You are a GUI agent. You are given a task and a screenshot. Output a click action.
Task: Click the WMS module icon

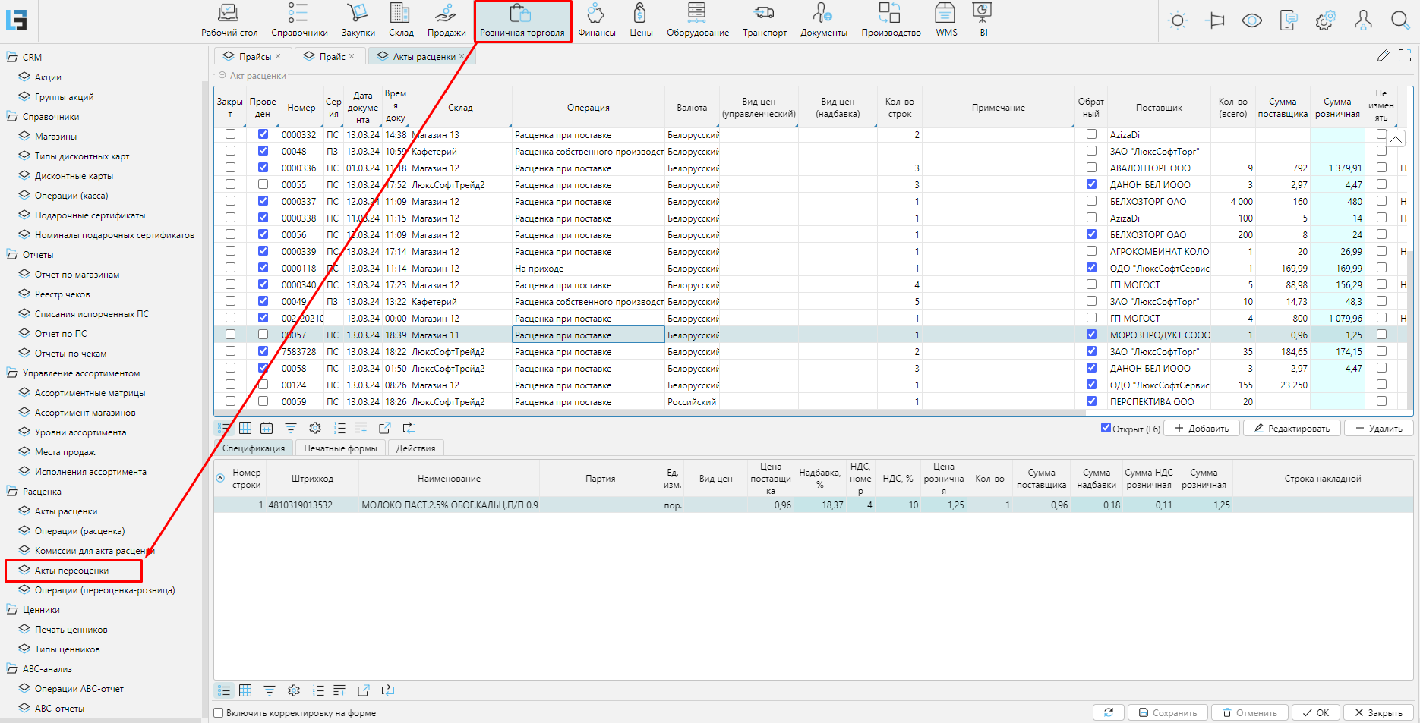pyautogui.click(x=945, y=20)
